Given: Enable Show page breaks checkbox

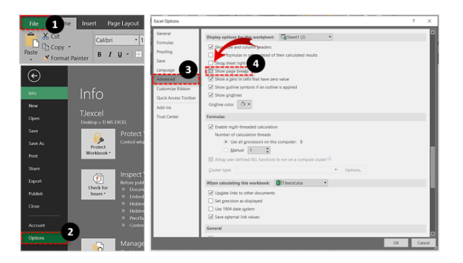Looking at the screenshot, I should pyautogui.click(x=211, y=71).
